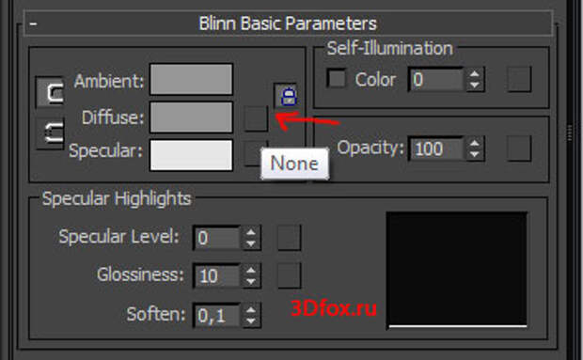
Task: Click the Glossiness label
Action: 140,274
